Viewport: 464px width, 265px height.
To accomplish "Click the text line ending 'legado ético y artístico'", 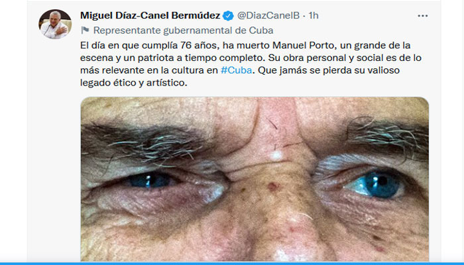I will [x=134, y=83].
